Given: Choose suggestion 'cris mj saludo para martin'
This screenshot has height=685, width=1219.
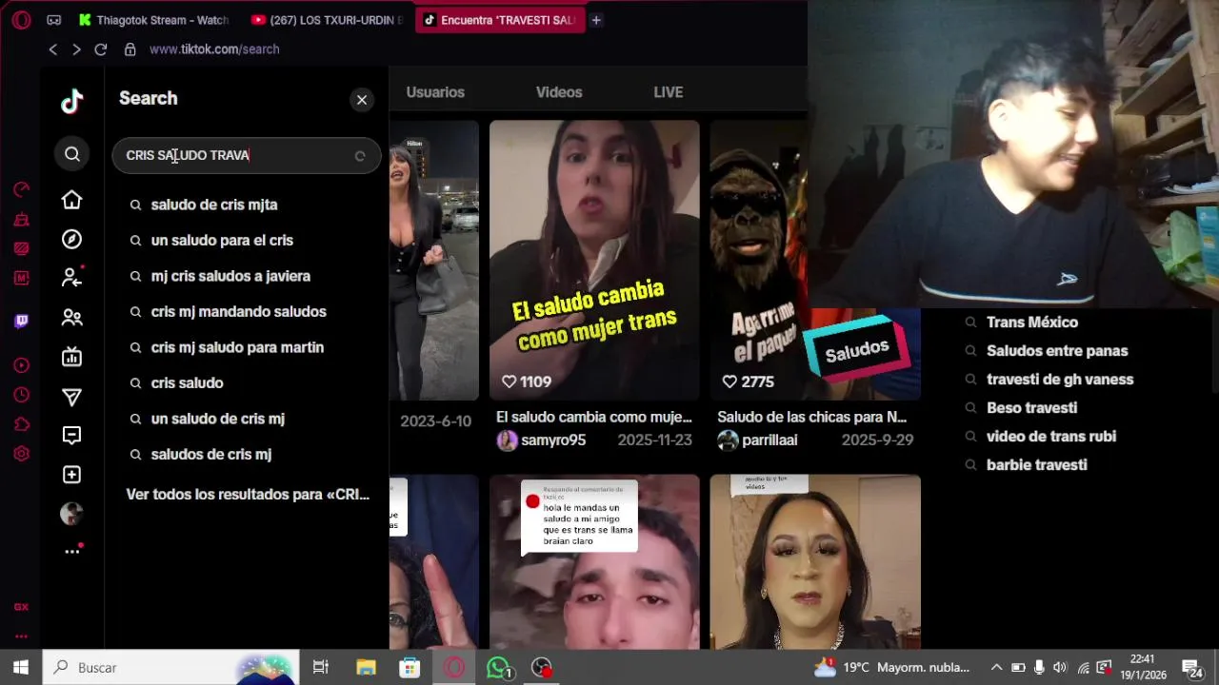Looking at the screenshot, I should [x=237, y=347].
